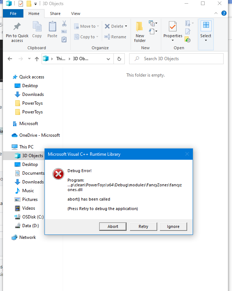The width and height of the screenshot is (232, 291).
Task: Refresh the folder view
Action: pos(119,59)
